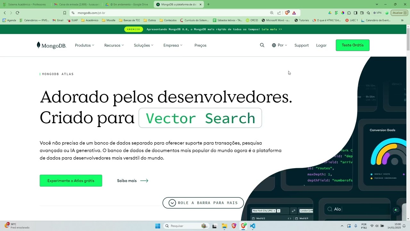Open Visual Studio Code from the taskbar
This screenshot has height=231, width=410.
point(253,226)
